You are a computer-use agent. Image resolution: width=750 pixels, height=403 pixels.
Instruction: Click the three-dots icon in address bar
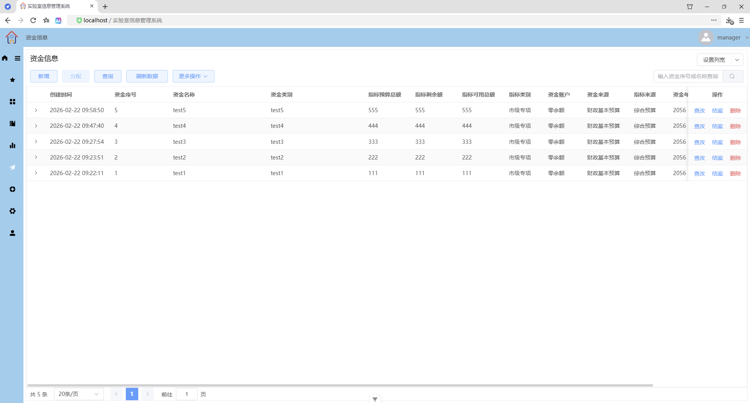click(714, 20)
